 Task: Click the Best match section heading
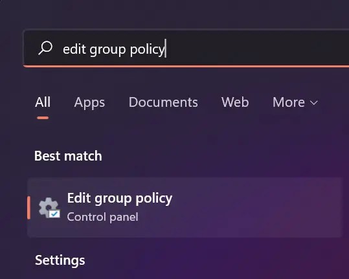pyautogui.click(x=68, y=156)
